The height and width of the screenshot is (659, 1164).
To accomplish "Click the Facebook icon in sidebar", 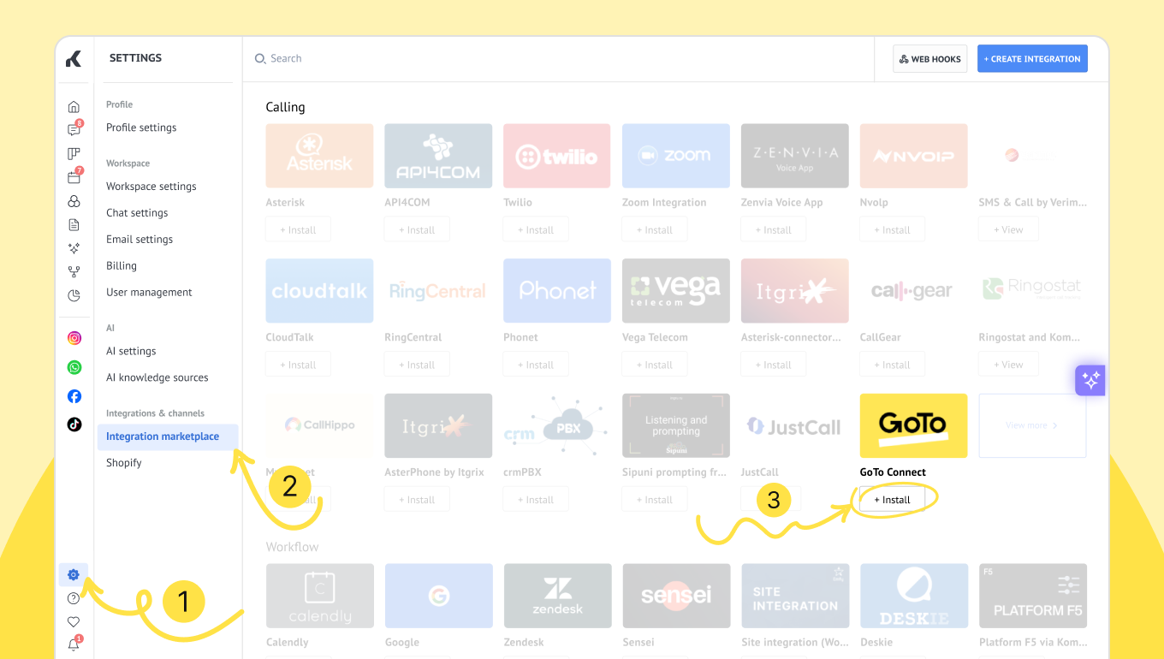I will click(74, 396).
